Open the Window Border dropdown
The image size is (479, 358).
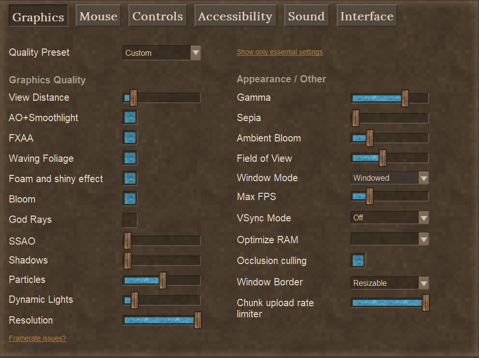pyautogui.click(x=390, y=283)
